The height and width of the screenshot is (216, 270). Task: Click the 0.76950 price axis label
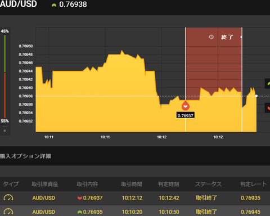pyautogui.click(x=26, y=46)
